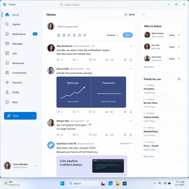
Task: Bookmark Devon Fields' post
Action: pyautogui.click(x=125, y=112)
